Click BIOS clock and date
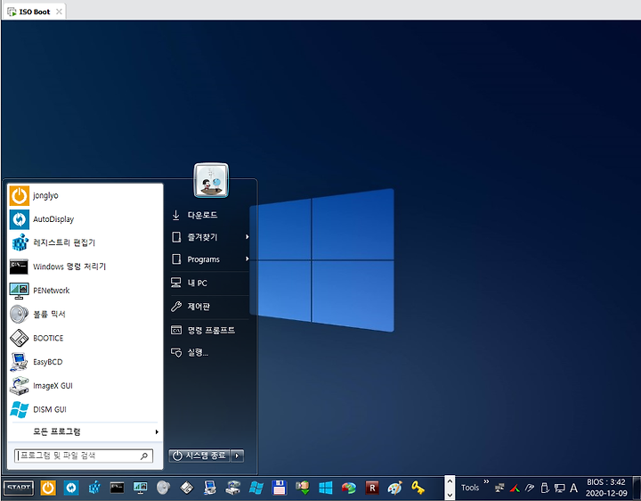 click(606, 488)
